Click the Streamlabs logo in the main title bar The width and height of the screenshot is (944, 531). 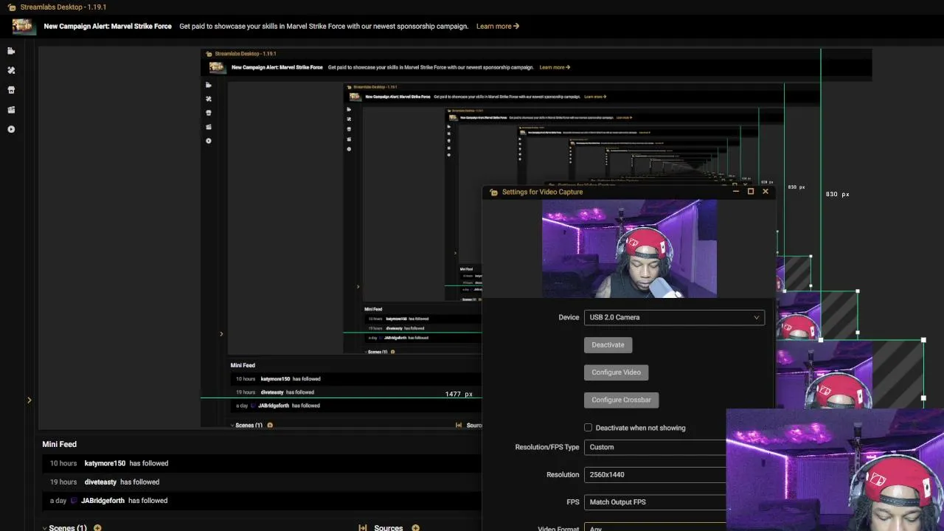click(x=11, y=7)
